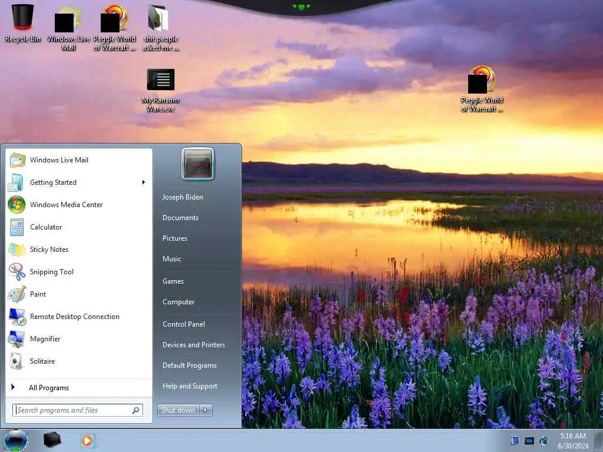Open Joseph Biden user folder link
The width and height of the screenshot is (603, 452).
183,197
